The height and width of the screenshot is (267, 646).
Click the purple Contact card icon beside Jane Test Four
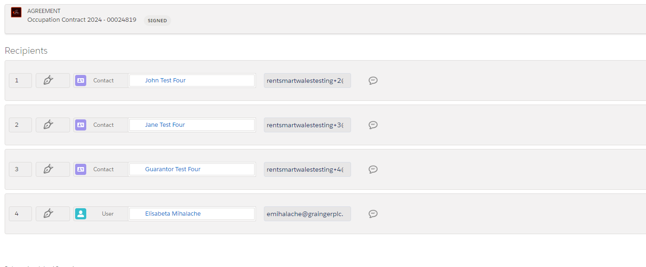pos(80,124)
